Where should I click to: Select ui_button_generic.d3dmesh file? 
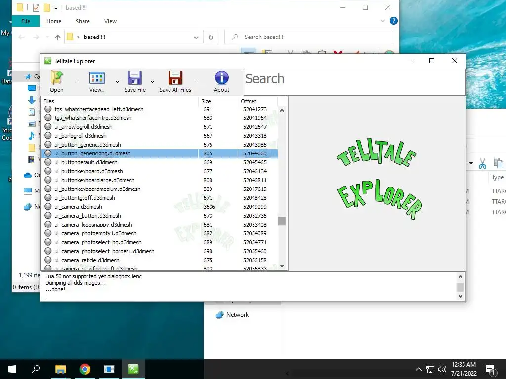(x=159, y=145)
